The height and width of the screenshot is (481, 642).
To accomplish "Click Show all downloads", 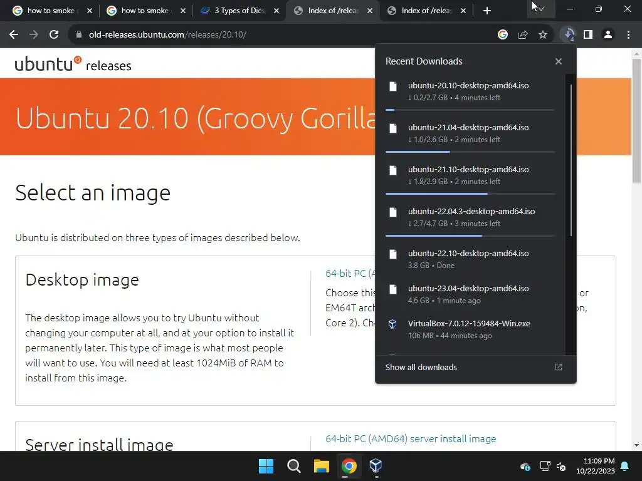I will tap(421, 367).
